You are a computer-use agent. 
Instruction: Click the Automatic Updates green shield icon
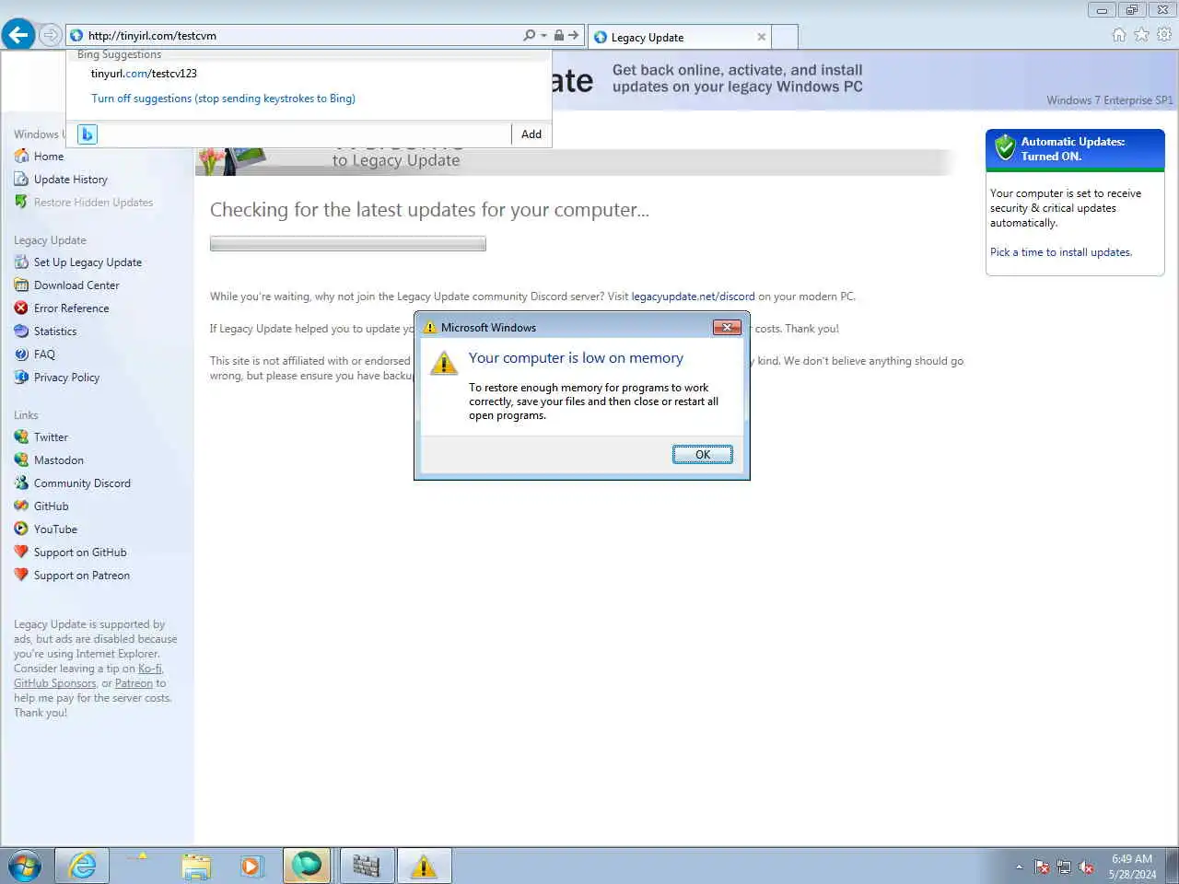pos(1005,147)
